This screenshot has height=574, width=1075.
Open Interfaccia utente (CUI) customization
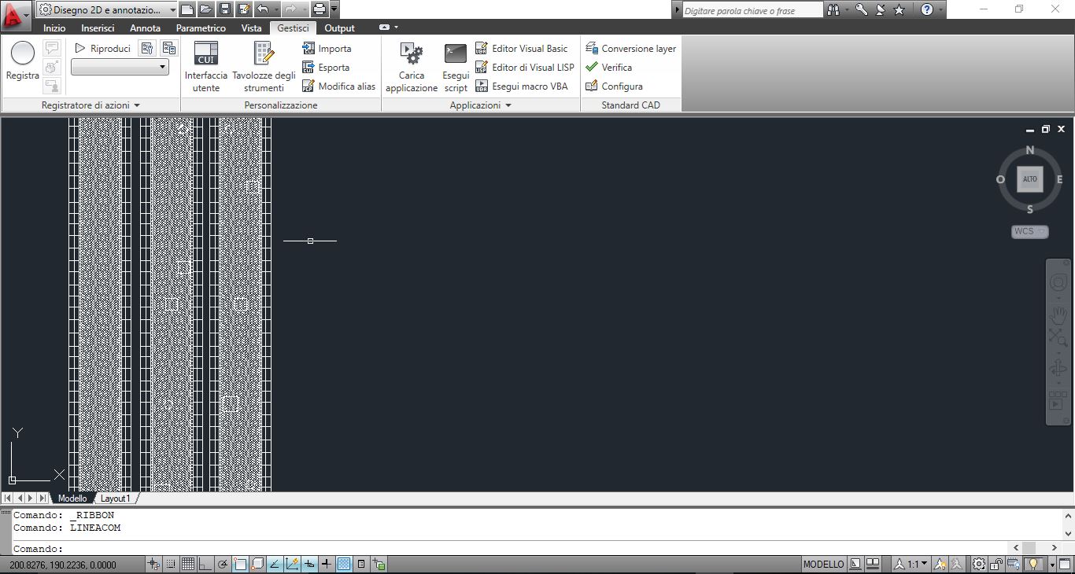click(x=205, y=66)
